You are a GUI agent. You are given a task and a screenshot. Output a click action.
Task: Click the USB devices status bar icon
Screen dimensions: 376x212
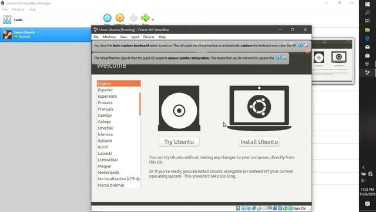pyautogui.click(x=259, y=208)
